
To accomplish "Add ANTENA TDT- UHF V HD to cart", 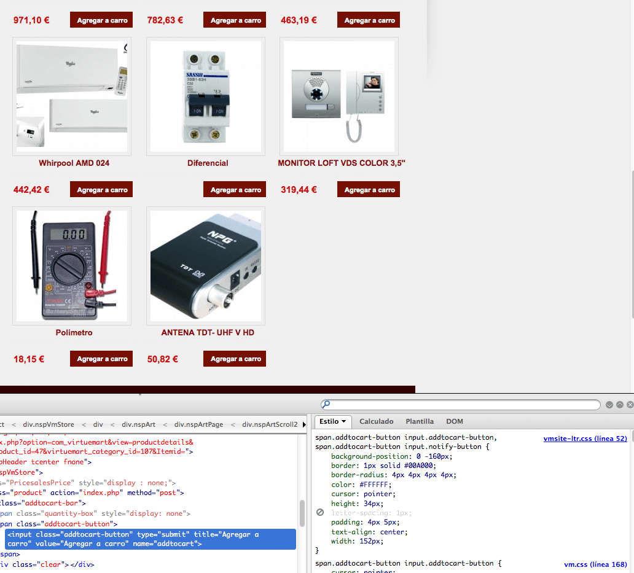I will (235, 359).
